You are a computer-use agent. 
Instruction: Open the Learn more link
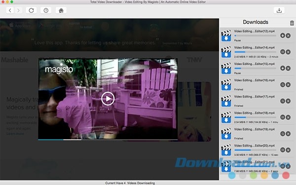[x=15, y=134]
